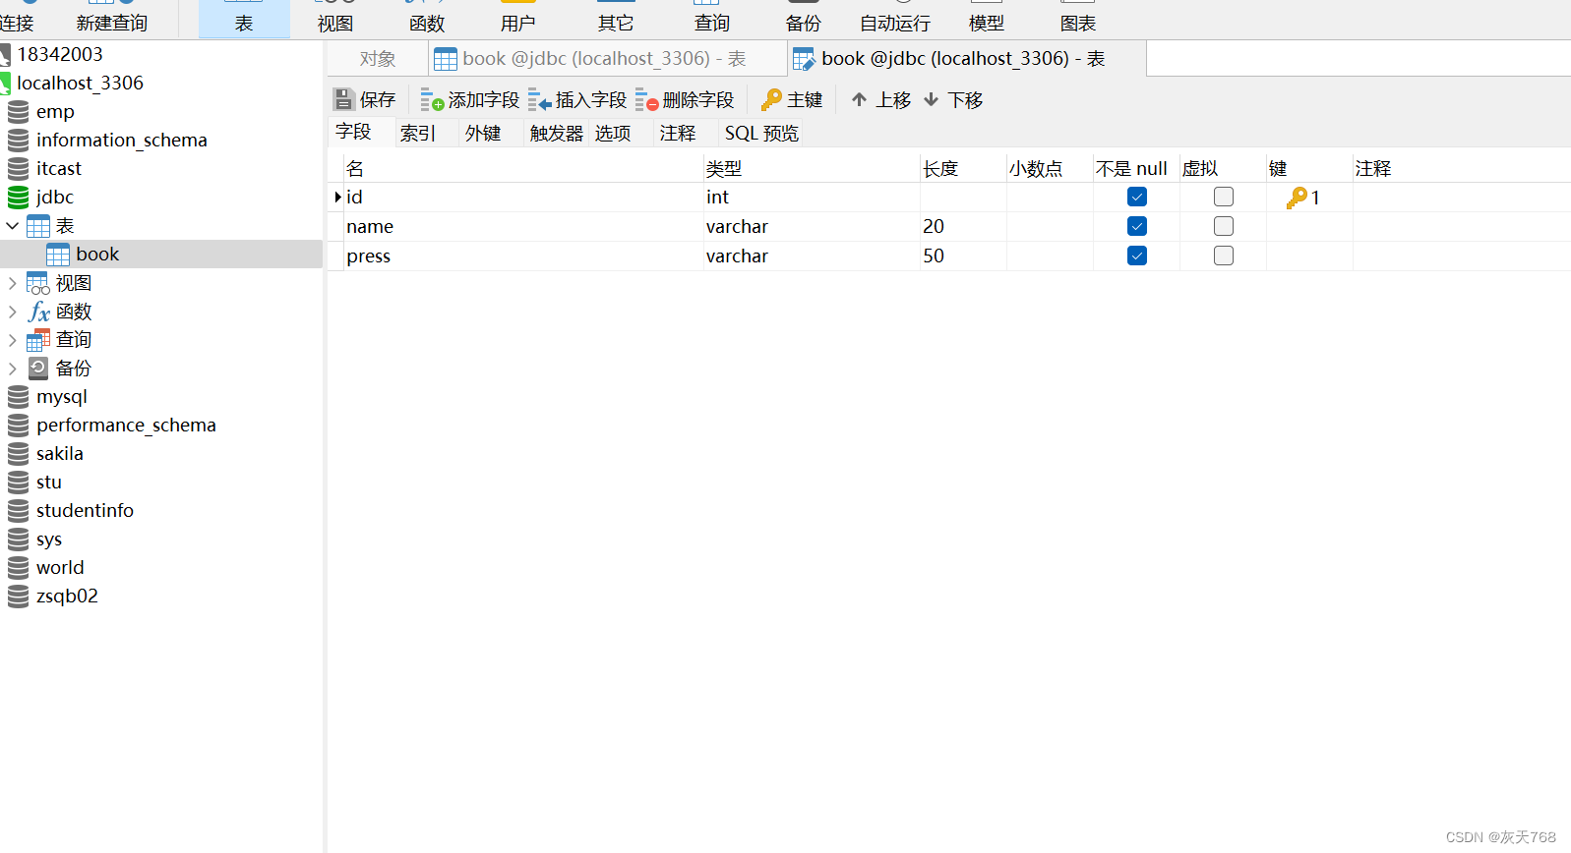Enable Virtual checkbox for name field

tap(1224, 226)
